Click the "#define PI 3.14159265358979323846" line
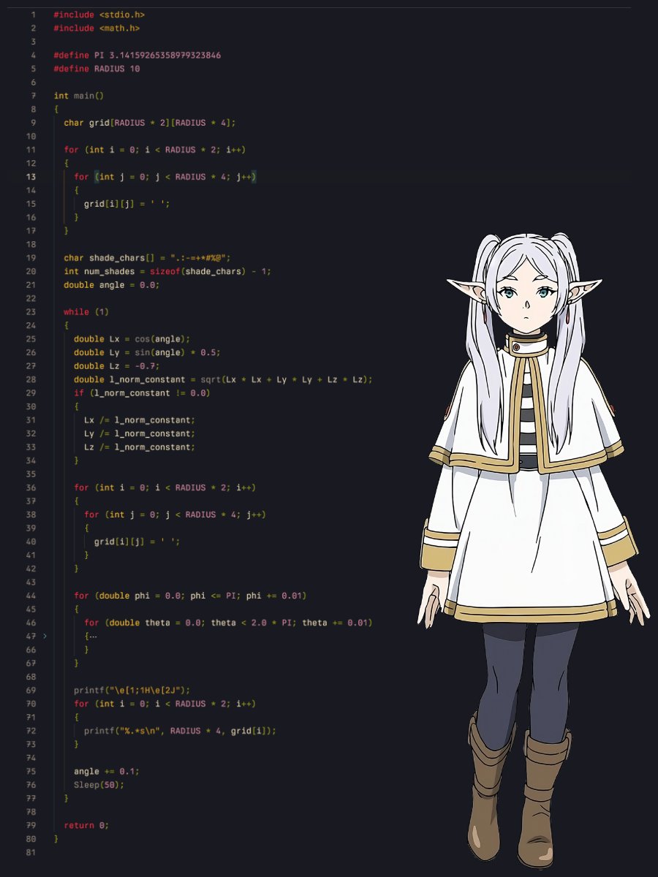The height and width of the screenshot is (877, 658). tap(137, 56)
